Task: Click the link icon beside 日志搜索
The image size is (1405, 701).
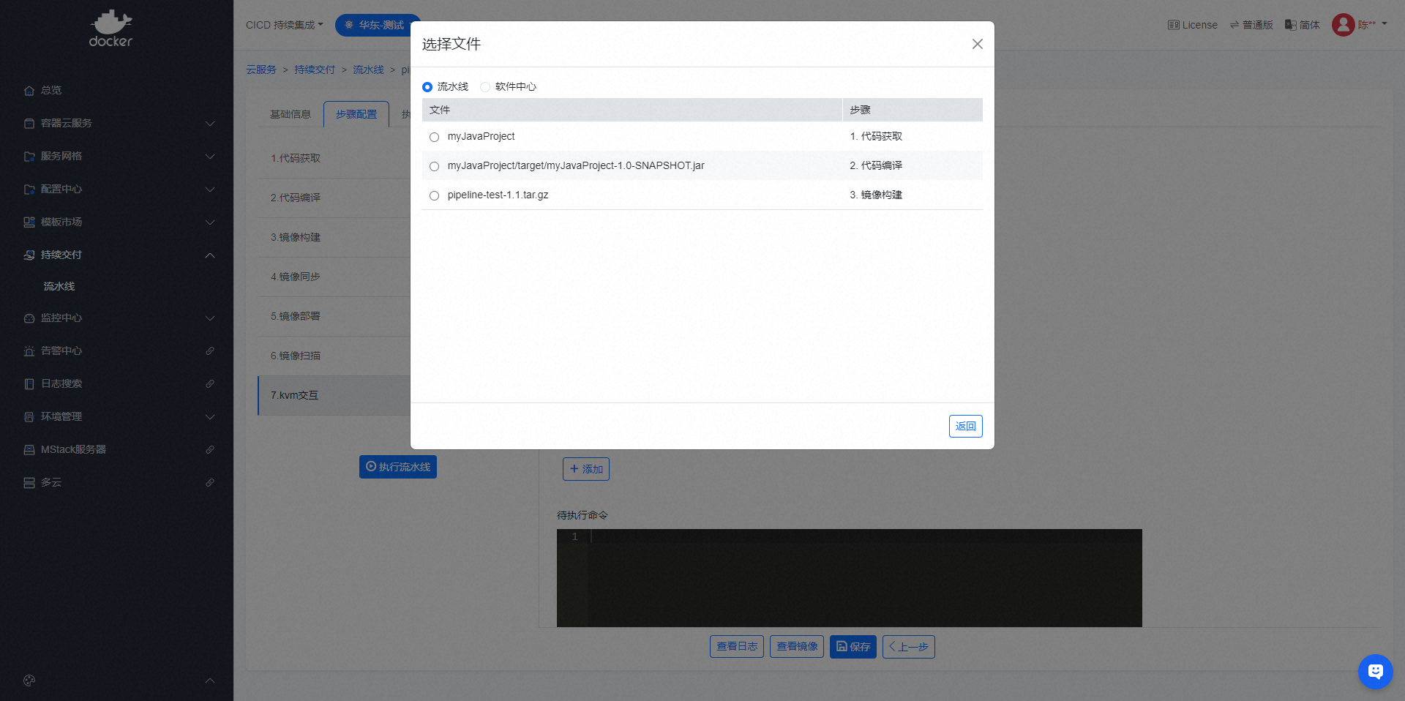Action: (210, 384)
